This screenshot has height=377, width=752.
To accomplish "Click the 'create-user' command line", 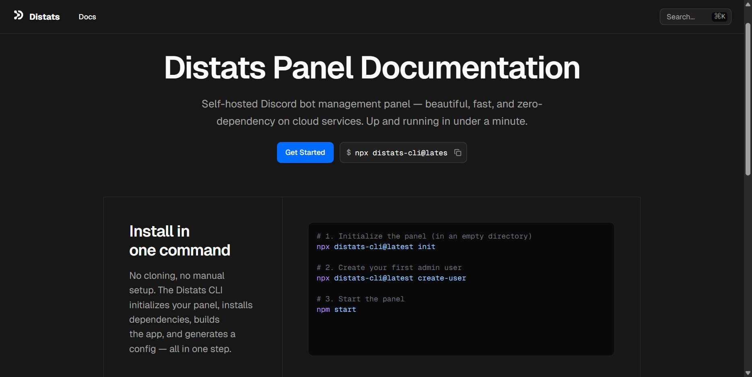I will tap(391, 278).
